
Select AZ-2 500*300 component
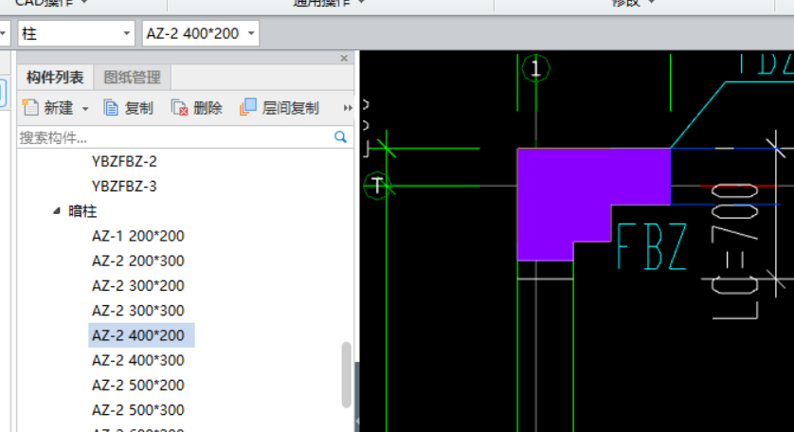[137, 409]
